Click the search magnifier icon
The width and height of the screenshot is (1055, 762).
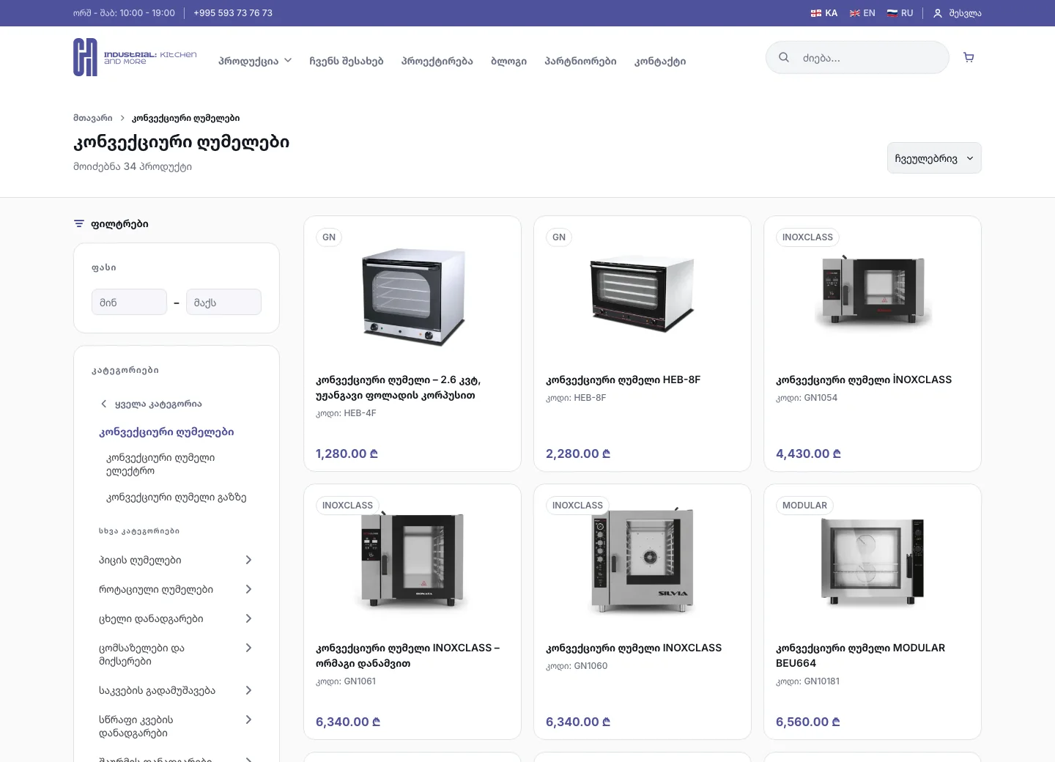click(x=784, y=57)
